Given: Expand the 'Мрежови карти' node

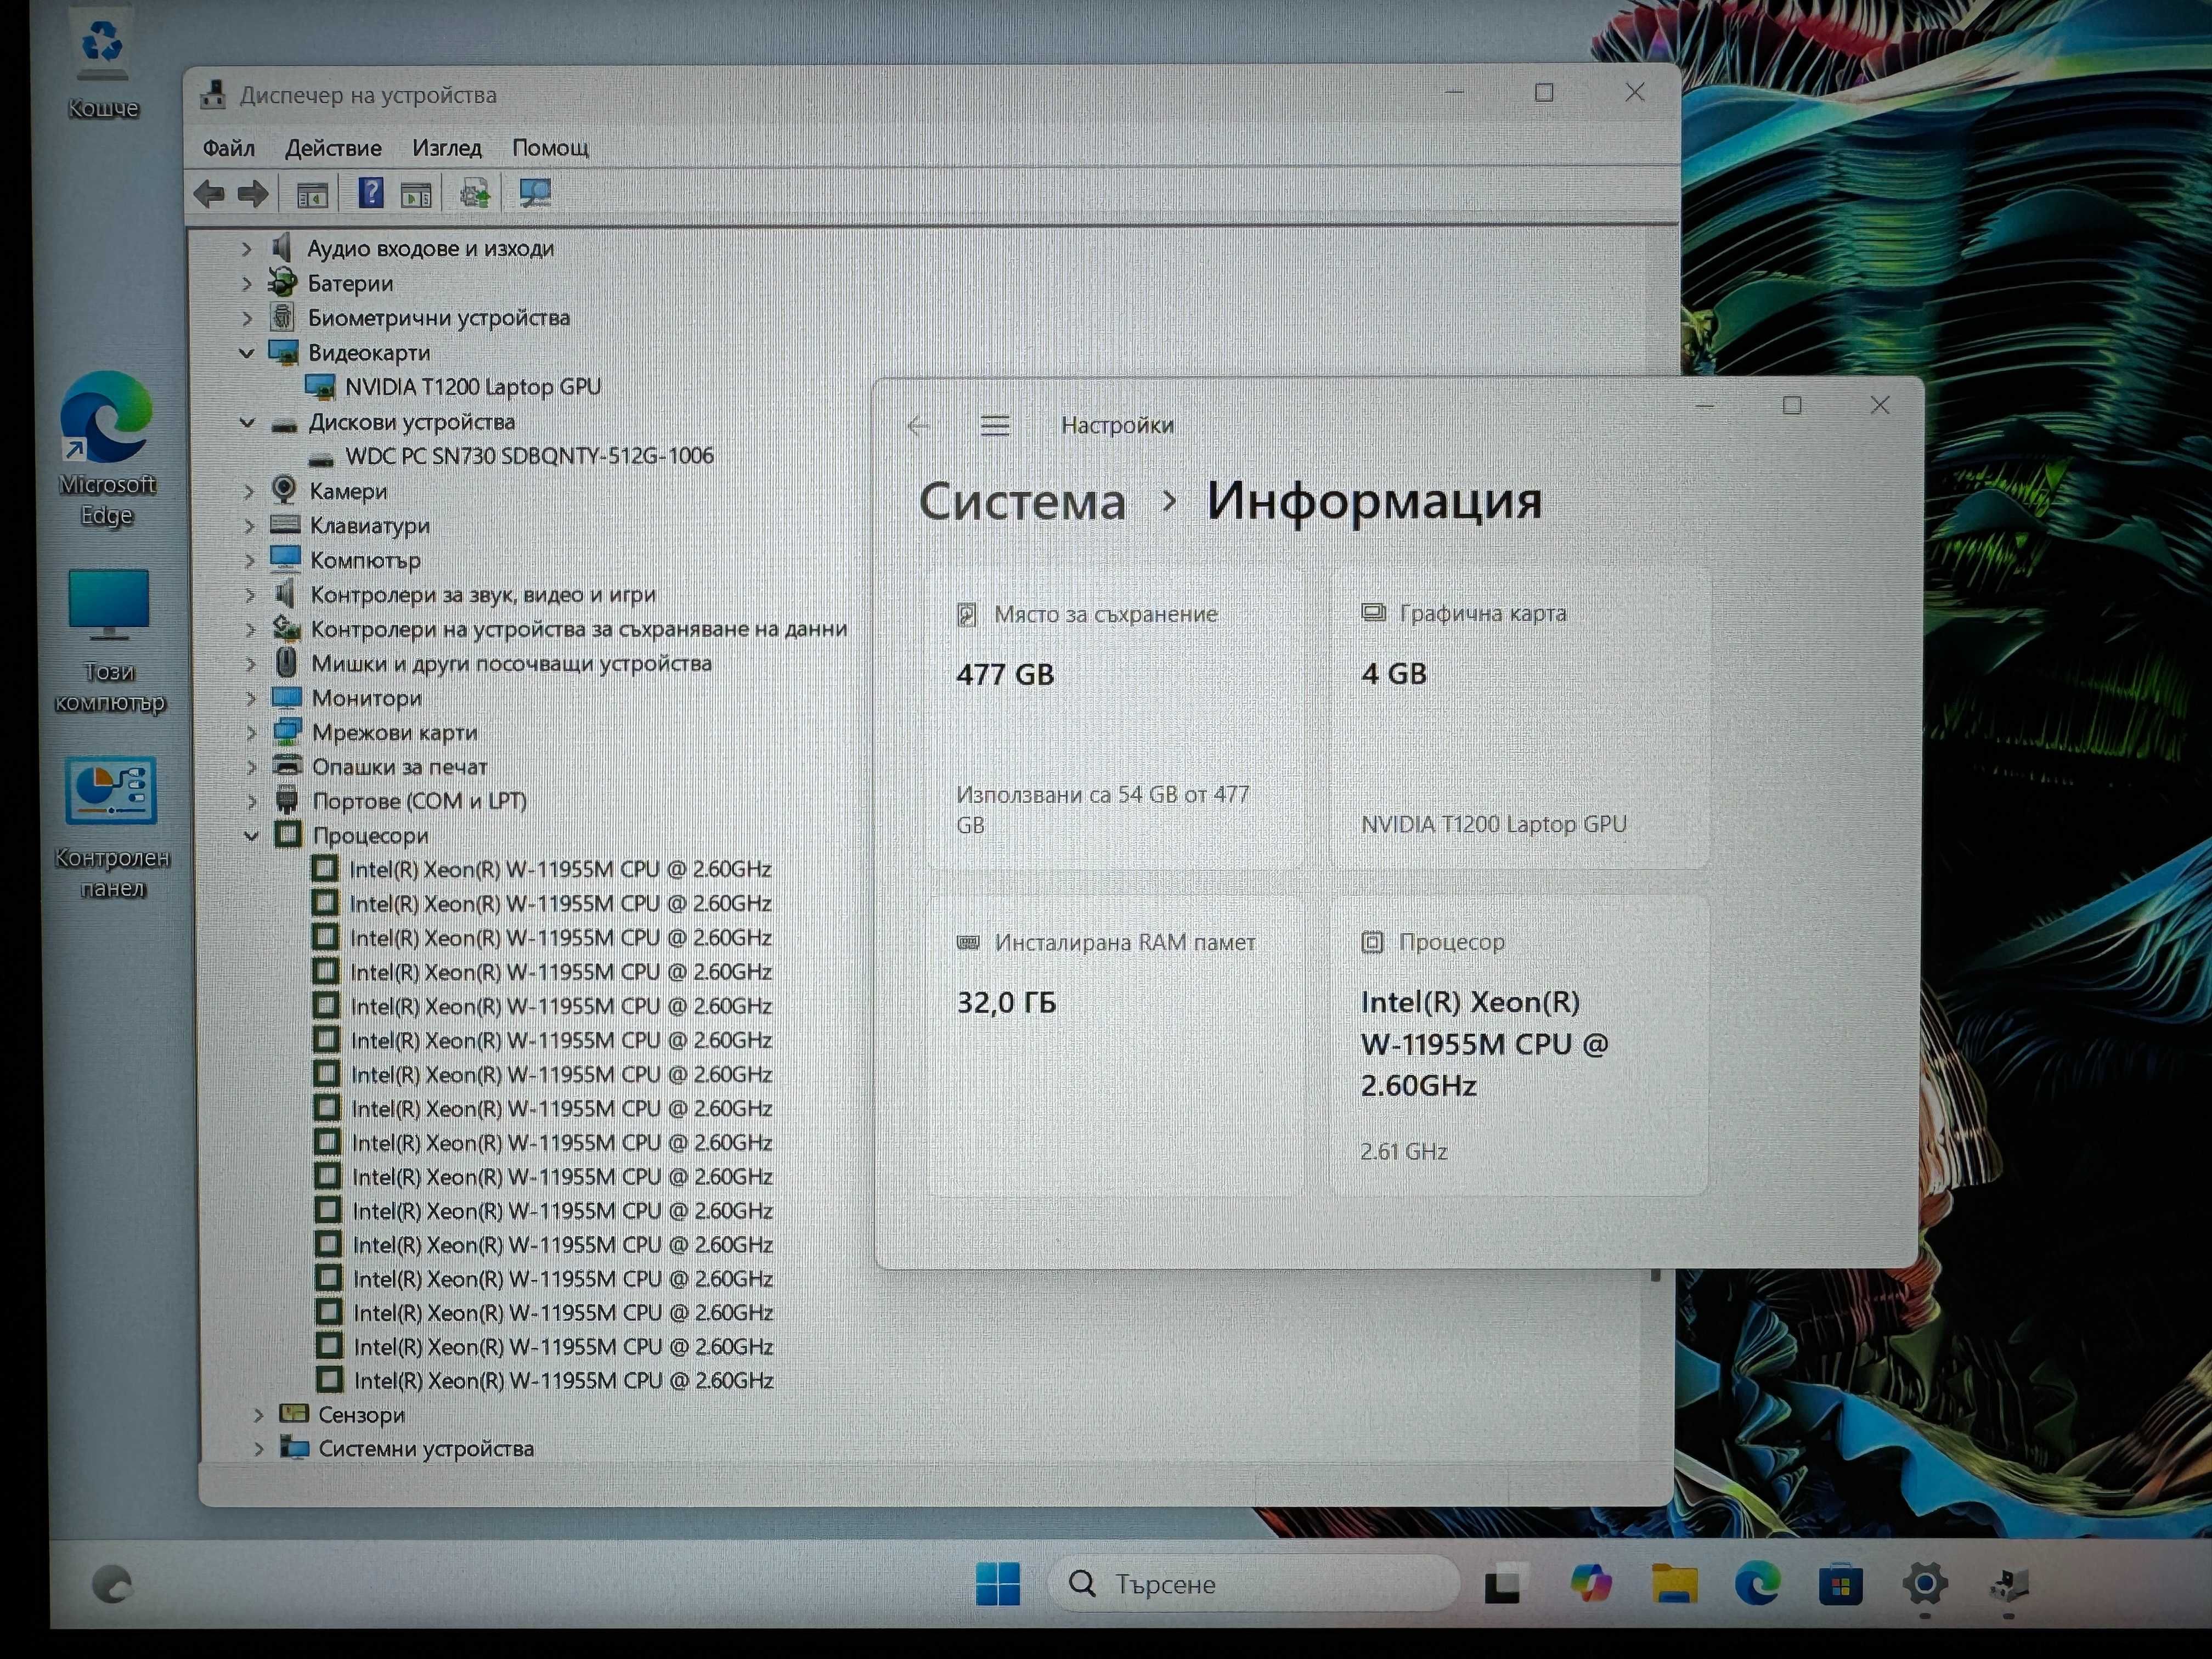Looking at the screenshot, I should tap(252, 733).
